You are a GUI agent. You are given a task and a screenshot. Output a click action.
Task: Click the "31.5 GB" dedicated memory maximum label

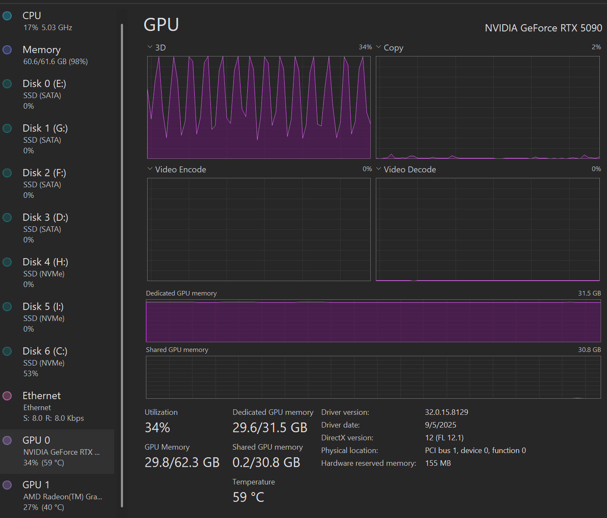(x=590, y=293)
